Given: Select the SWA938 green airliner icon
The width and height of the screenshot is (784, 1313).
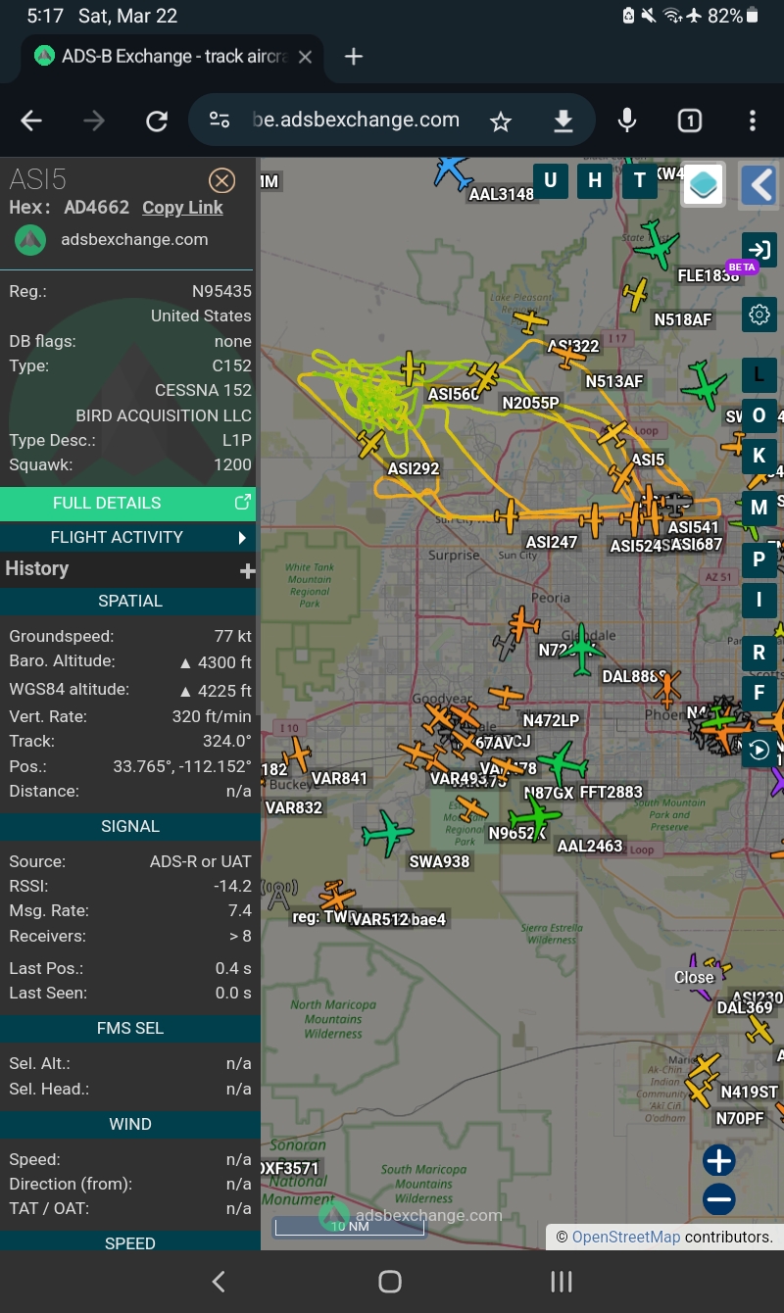Looking at the screenshot, I should (x=387, y=832).
